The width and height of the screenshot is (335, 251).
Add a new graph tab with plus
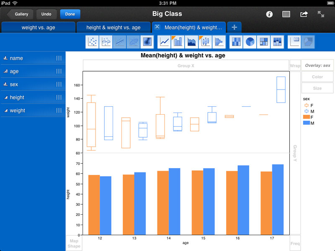click(234, 27)
